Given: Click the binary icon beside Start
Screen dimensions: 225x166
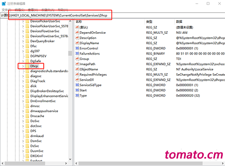Looking at the screenshot, I should click(77, 90).
